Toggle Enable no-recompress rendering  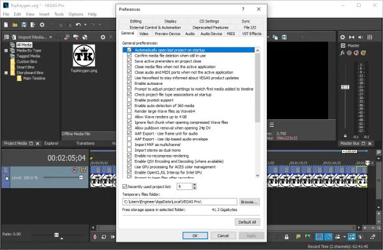pyautogui.click(x=129, y=156)
